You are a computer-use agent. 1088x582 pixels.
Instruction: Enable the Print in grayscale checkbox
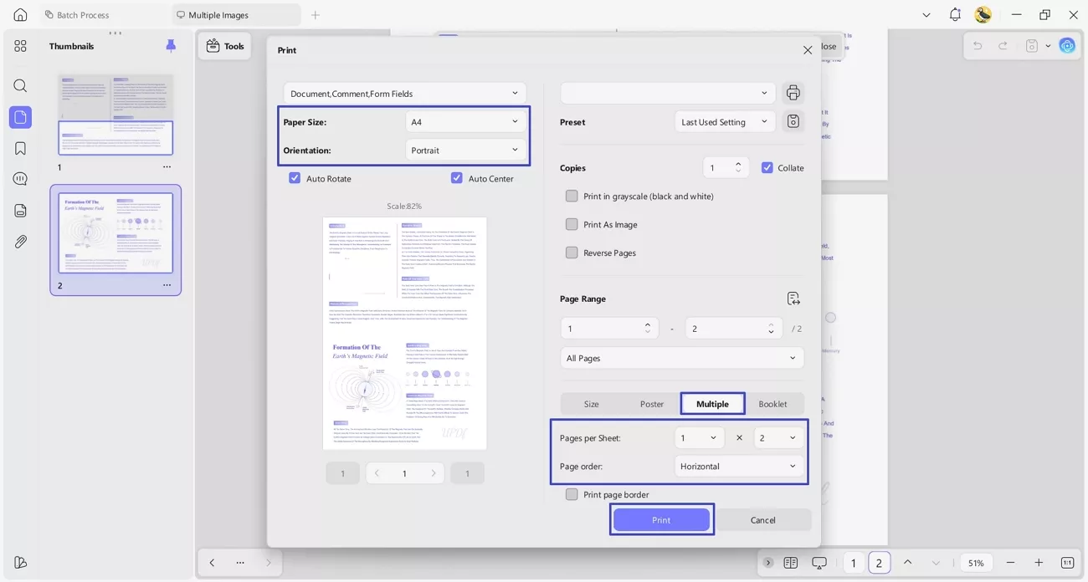click(x=572, y=196)
